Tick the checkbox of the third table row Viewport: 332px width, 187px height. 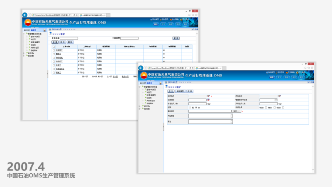(x=54, y=58)
